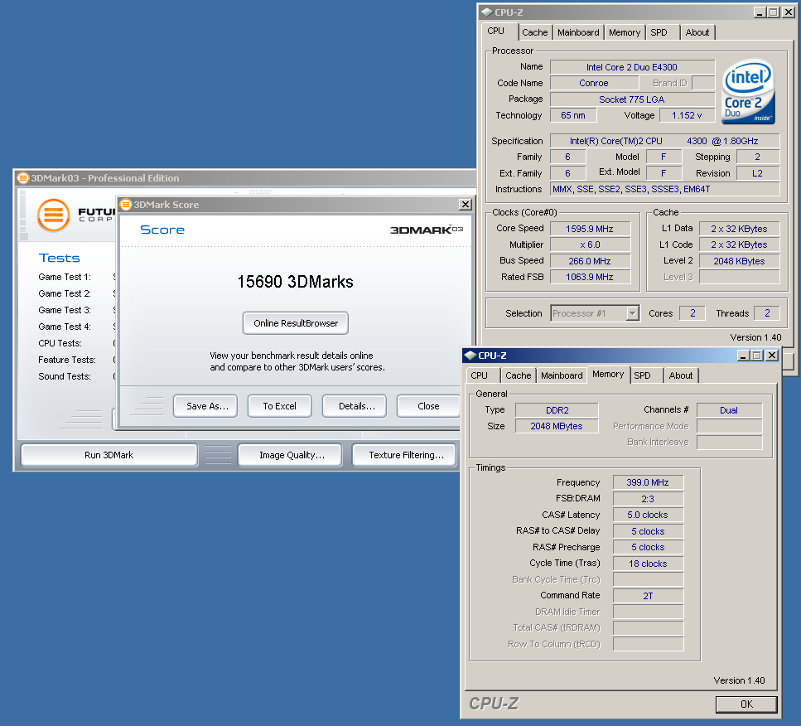Close the CPU-Z Memory window
801x726 pixels.
pos(772,356)
